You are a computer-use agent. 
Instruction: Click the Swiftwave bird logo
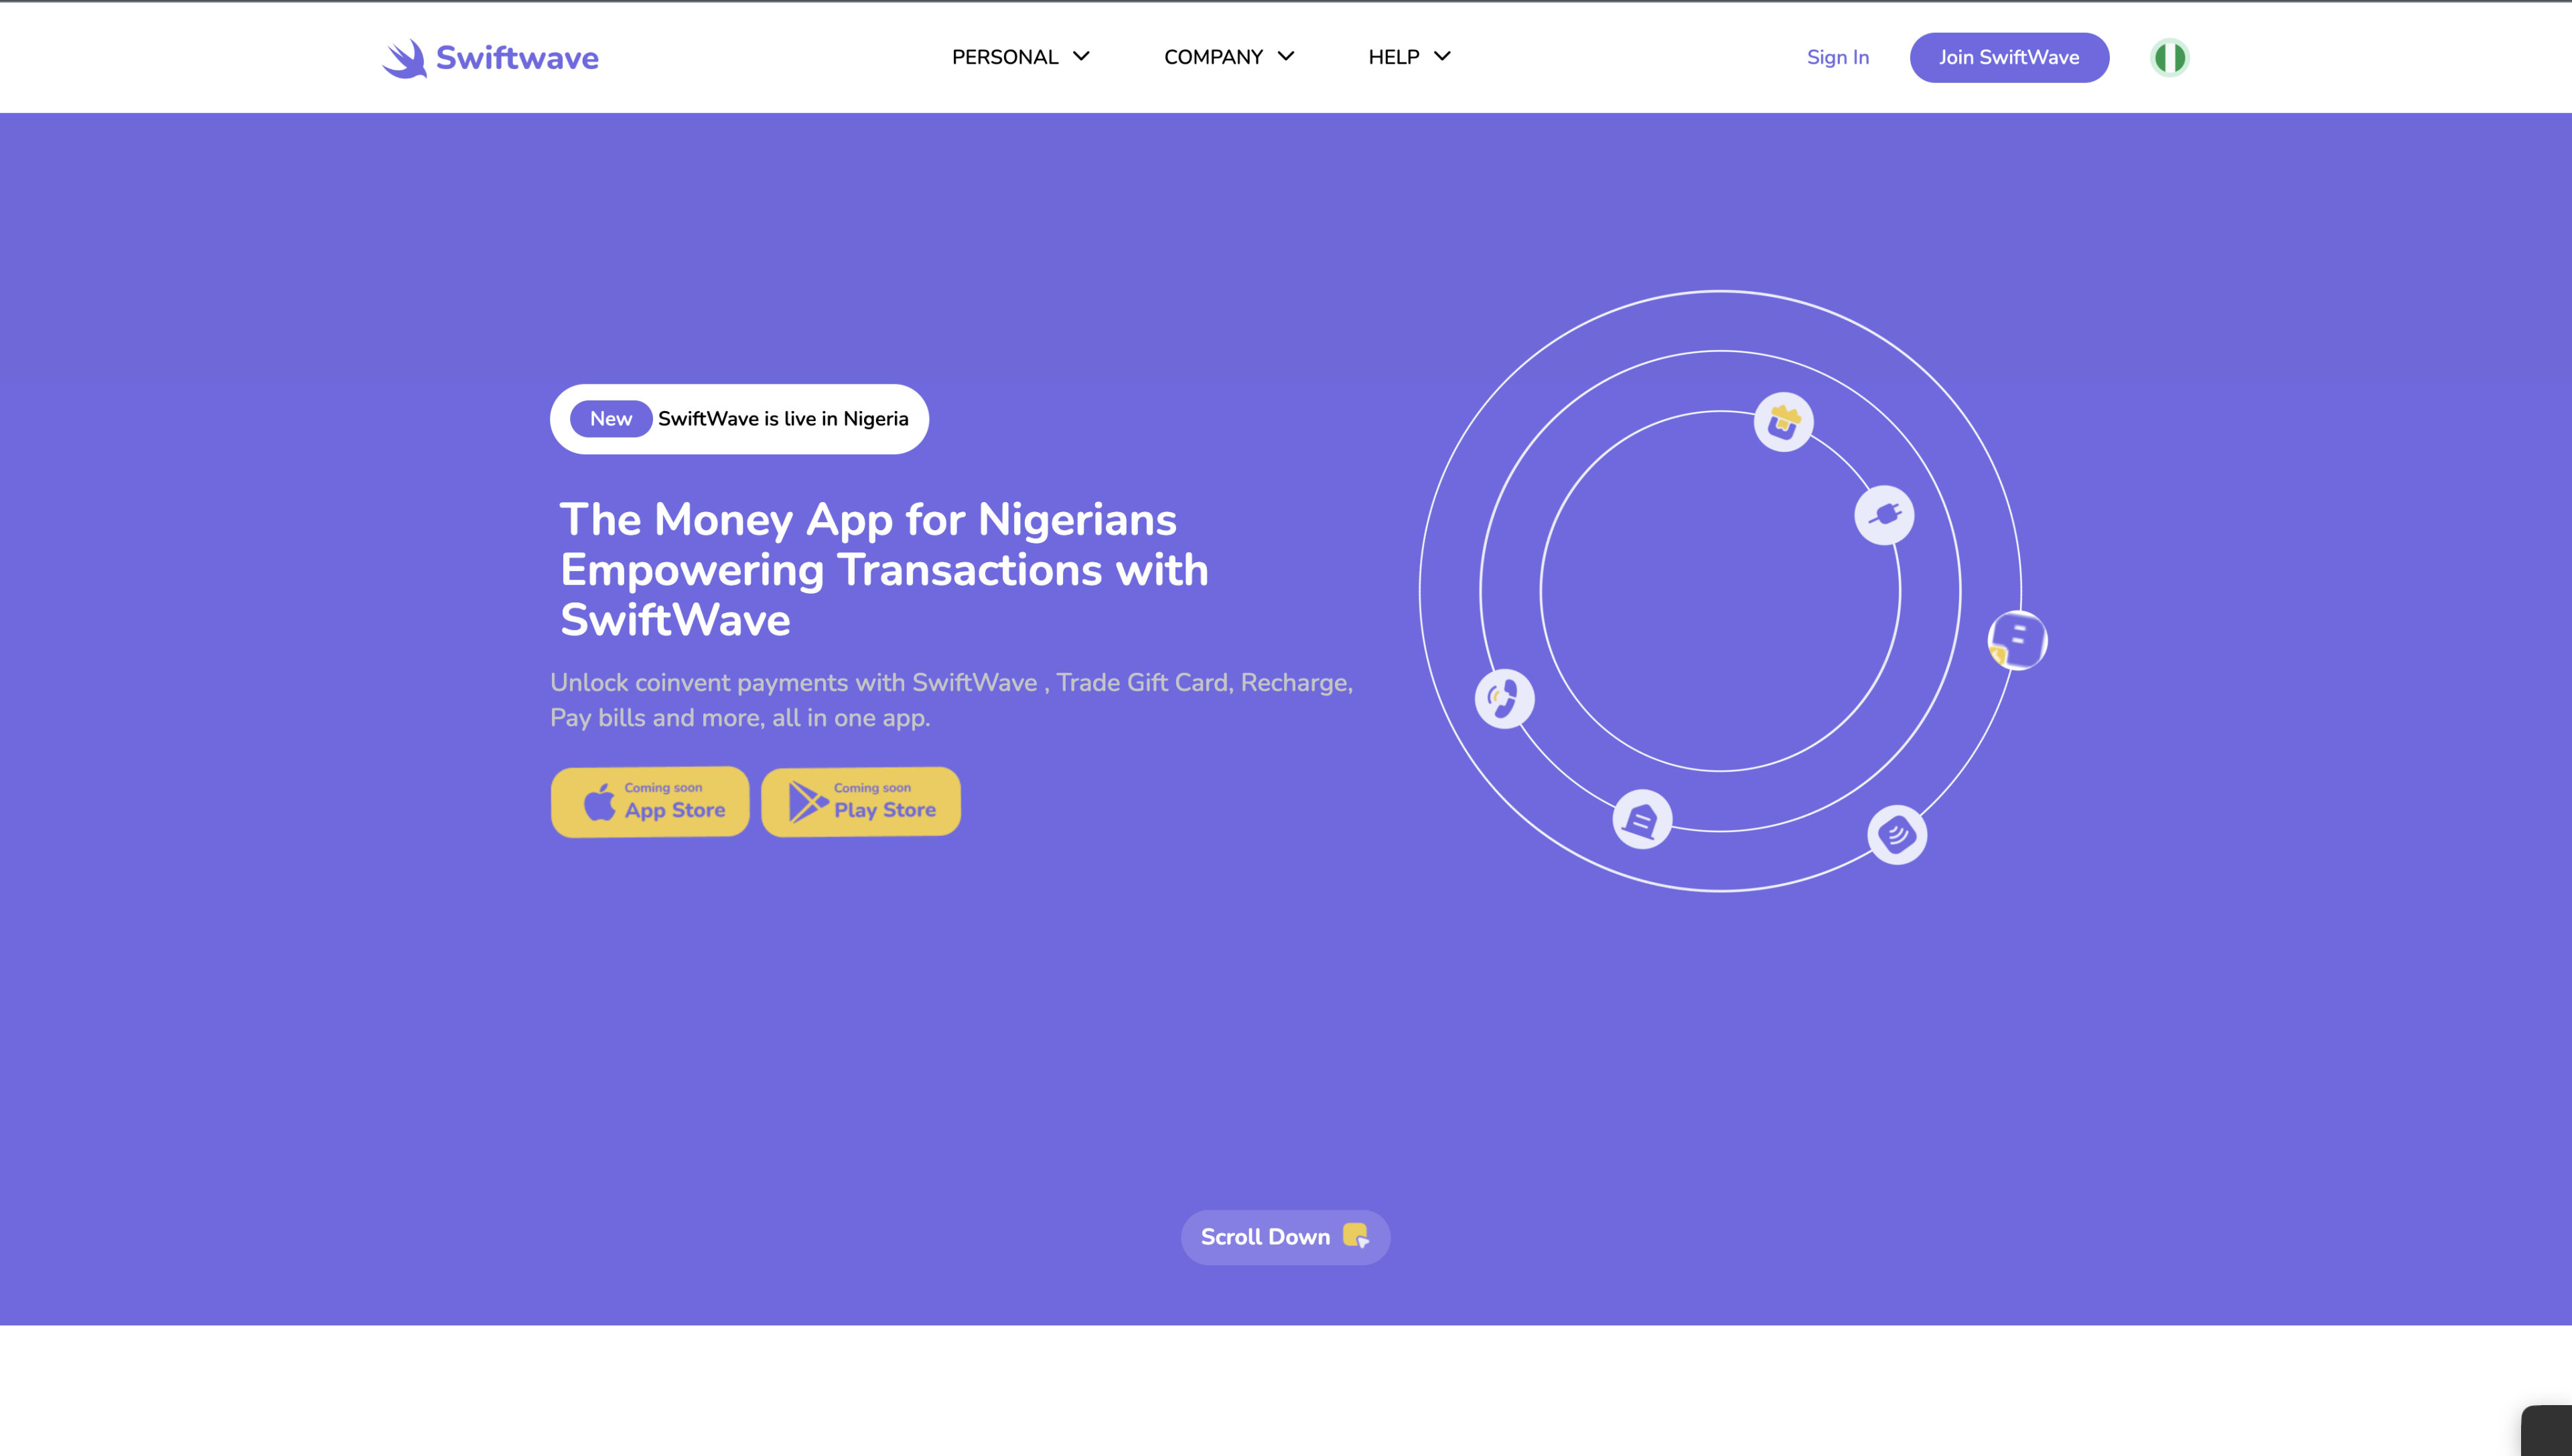pos(404,58)
